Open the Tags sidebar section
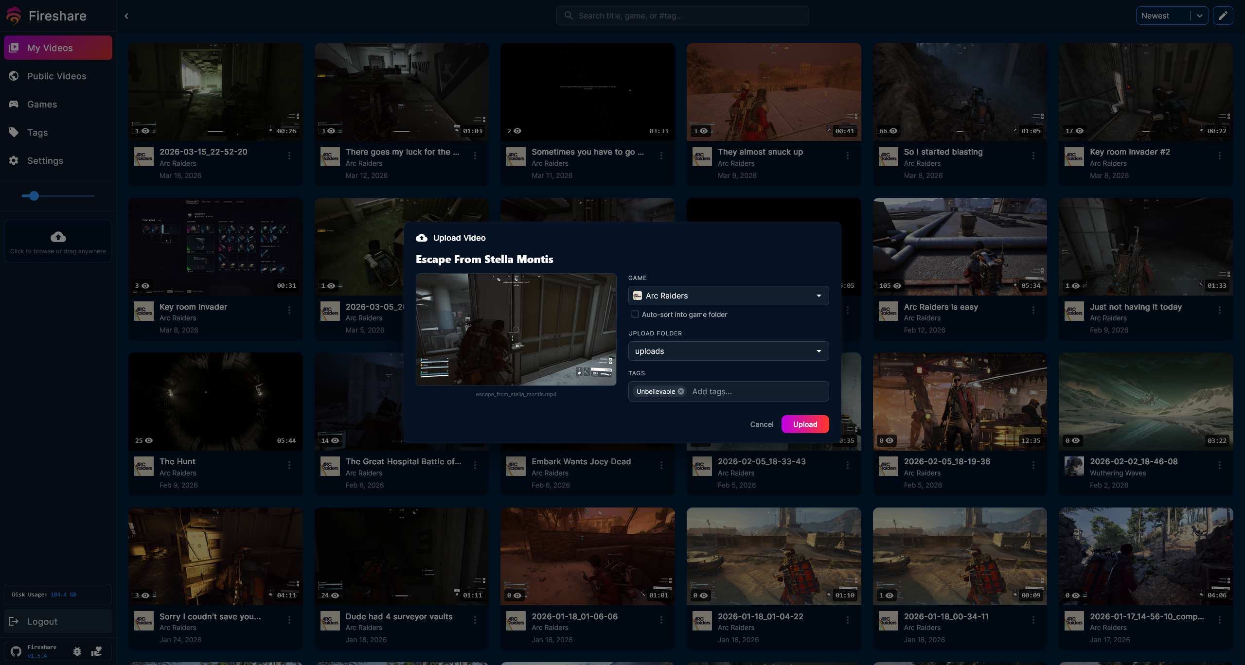Viewport: 1245px width, 665px height. pos(37,133)
